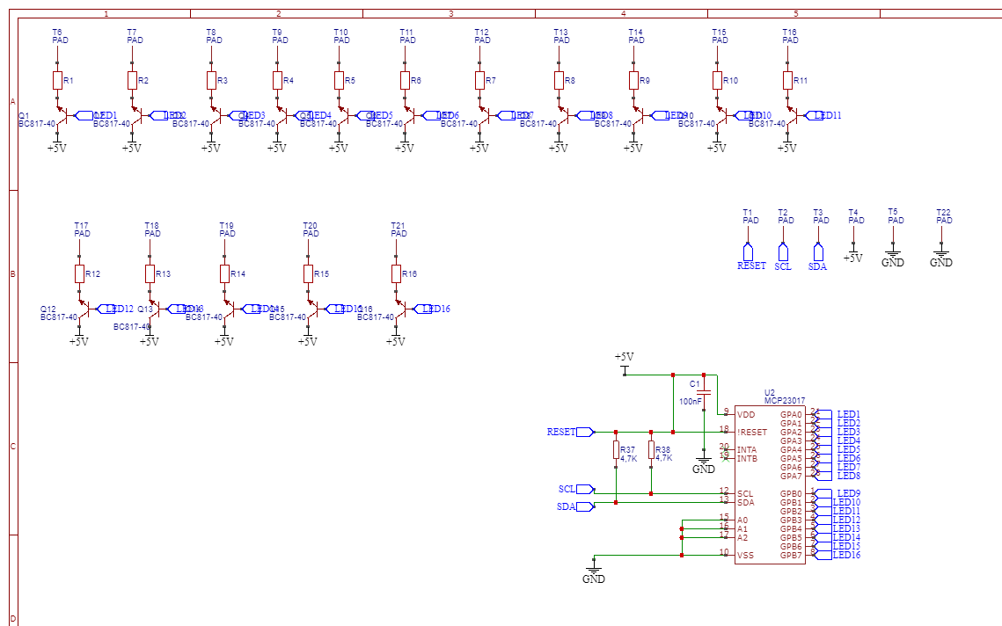Select the R1 resistor symbol
The width and height of the screenshot is (1002, 626).
tap(57, 81)
